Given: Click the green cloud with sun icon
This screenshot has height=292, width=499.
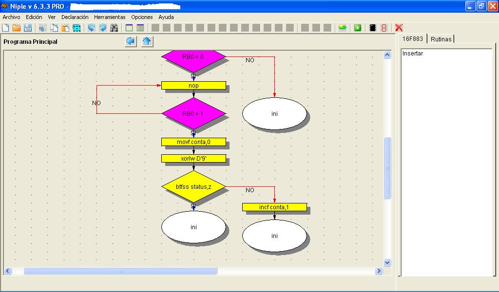Looking at the screenshot, I should (343, 28).
